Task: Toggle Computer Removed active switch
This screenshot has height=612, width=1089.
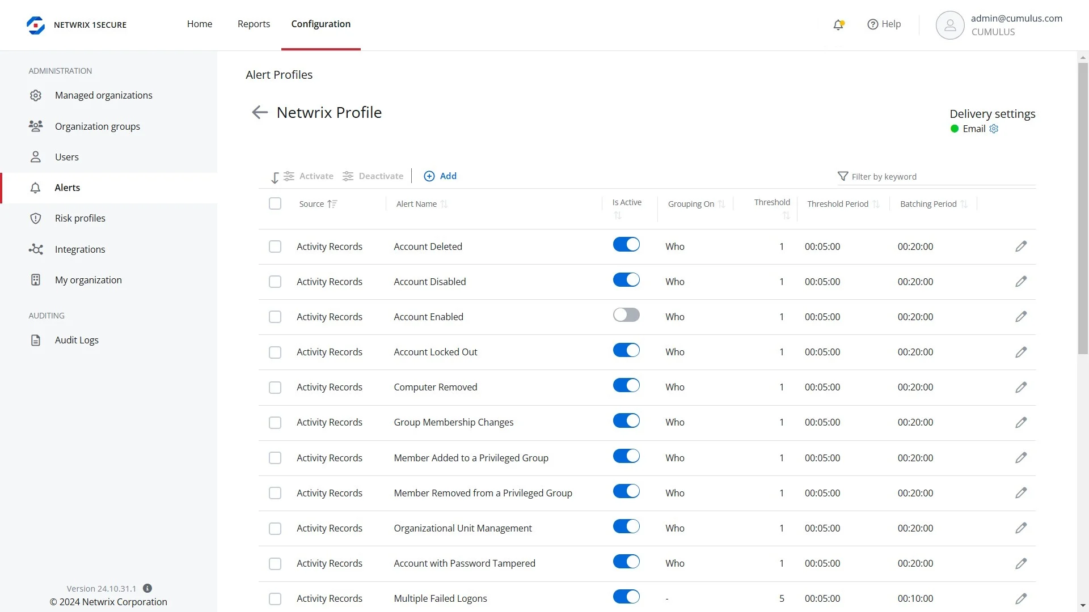Action: point(626,385)
